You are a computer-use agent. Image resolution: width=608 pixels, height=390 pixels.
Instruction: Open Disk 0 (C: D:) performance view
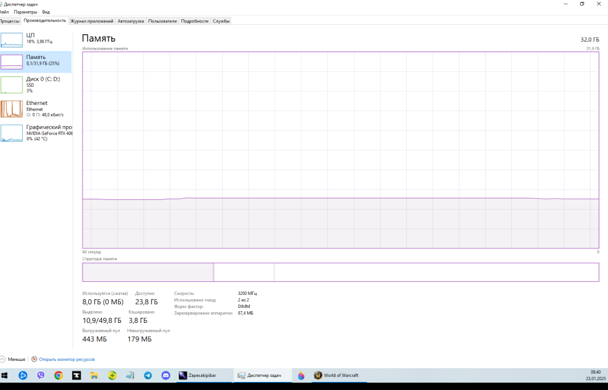pos(35,84)
